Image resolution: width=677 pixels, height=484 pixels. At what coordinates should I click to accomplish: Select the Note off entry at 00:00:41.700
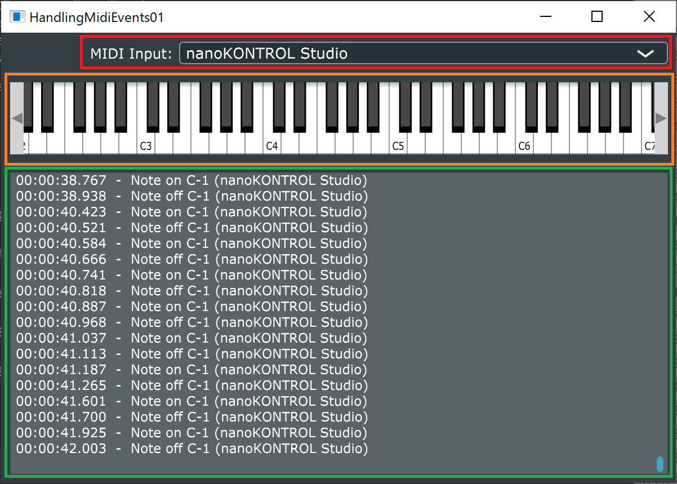point(192,418)
